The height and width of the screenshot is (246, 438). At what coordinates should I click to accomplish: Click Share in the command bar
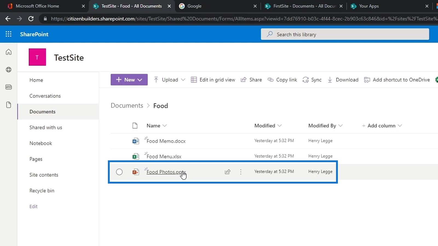coord(251,80)
